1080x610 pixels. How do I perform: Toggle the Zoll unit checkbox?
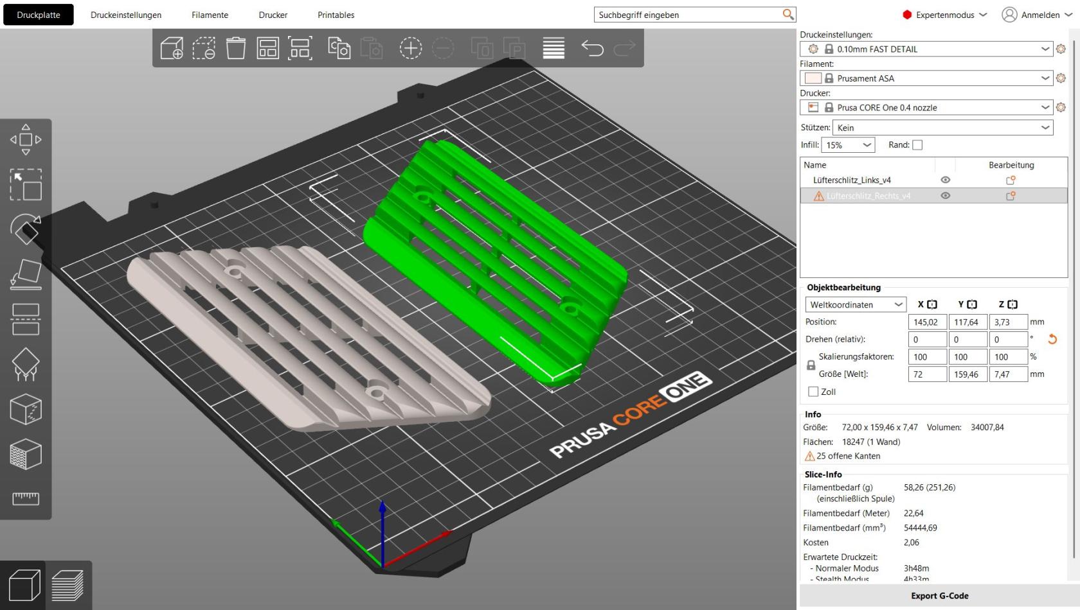click(813, 391)
